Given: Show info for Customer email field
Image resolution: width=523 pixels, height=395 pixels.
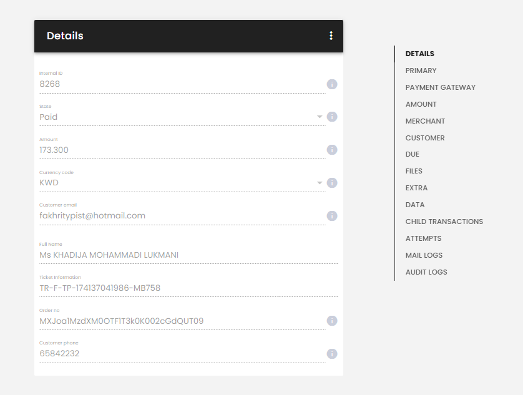Looking at the screenshot, I should pyautogui.click(x=332, y=216).
